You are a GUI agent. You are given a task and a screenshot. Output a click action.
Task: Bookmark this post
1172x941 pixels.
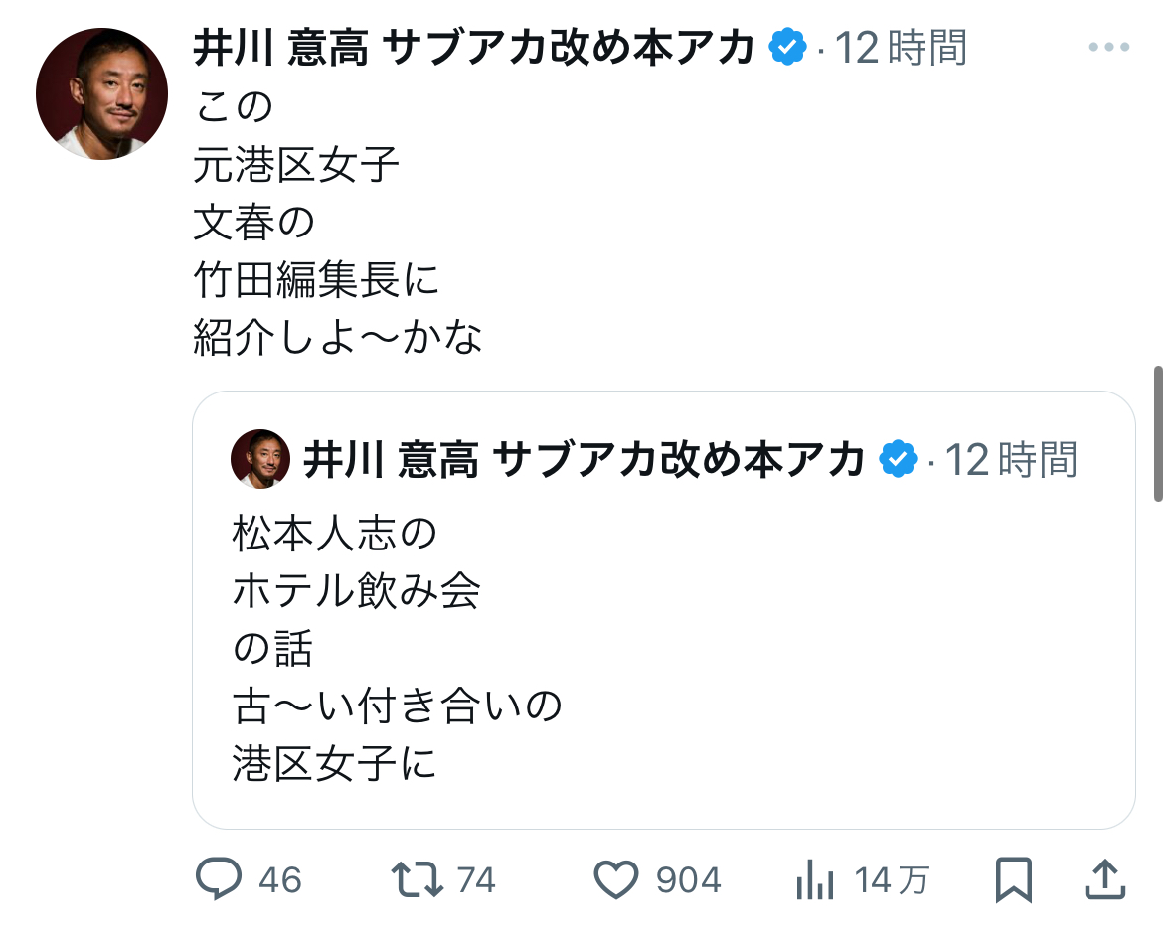tap(1013, 880)
